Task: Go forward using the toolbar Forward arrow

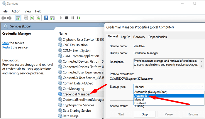Action: point(9,18)
